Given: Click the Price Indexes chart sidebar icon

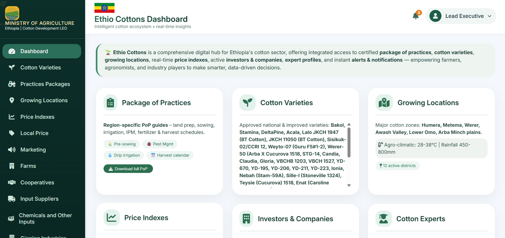Looking at the screenshot, I should 12,117.
